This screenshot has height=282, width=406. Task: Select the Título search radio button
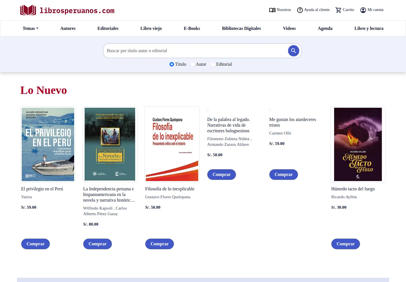171,64
